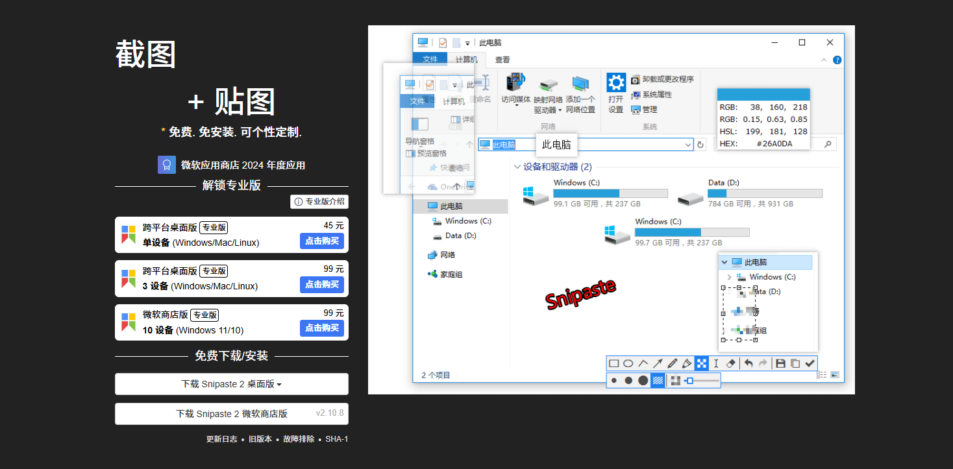Click the large icons view icon in status bar
The width and height of the screenshot is (953, 469).
tap(835, 375)
